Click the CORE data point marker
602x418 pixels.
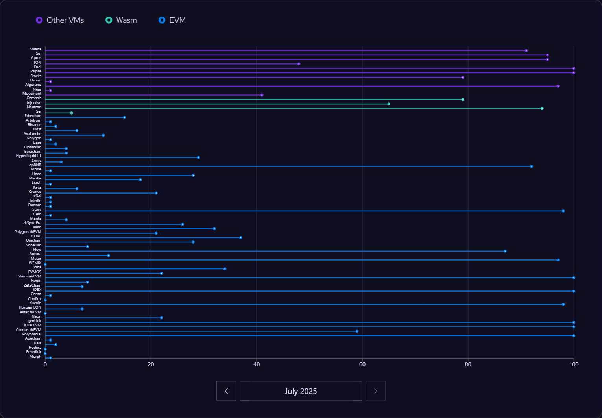[241, 237]
